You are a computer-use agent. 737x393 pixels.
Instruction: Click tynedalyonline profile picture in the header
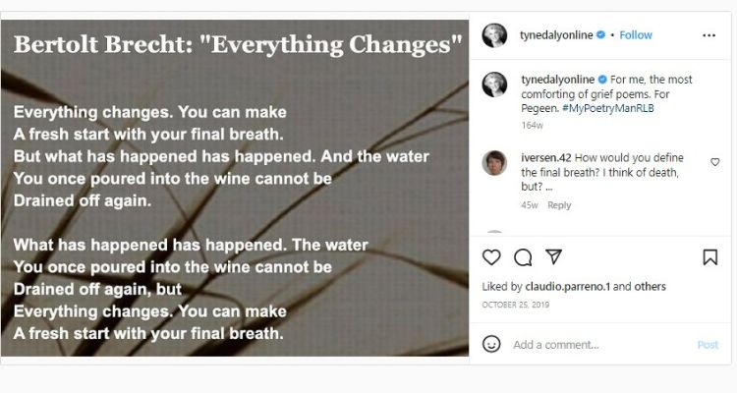[494, 35]
